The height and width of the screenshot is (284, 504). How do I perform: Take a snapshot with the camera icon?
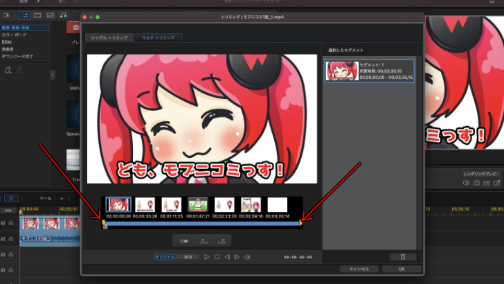click(x=476, y=183)
